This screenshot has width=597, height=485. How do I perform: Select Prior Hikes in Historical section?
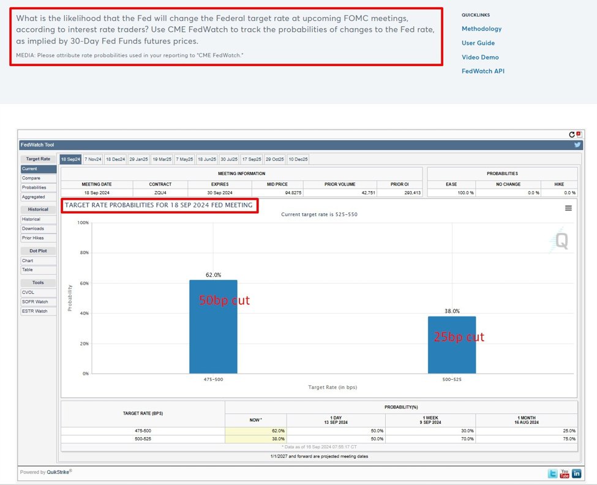coord(33,238)
